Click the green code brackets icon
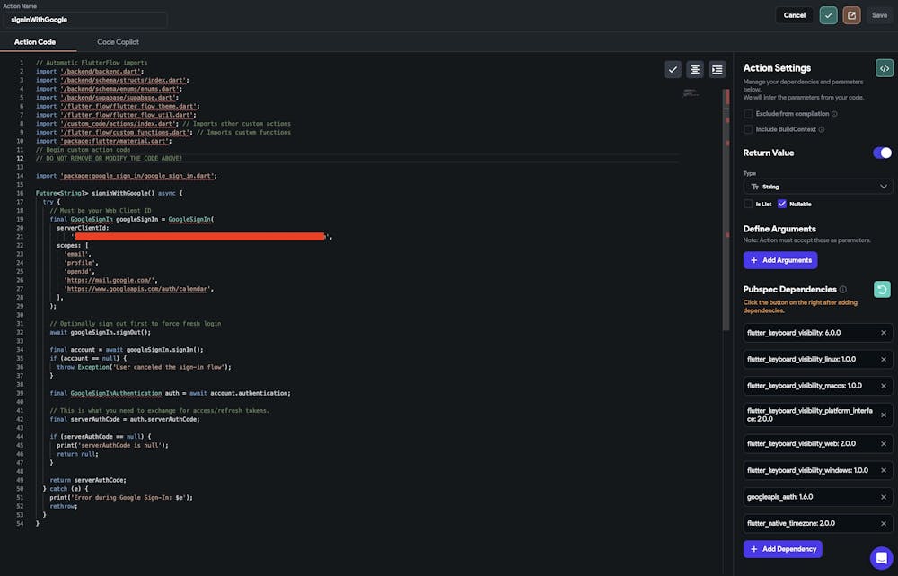This screenshot has width=898, height=576. point(885,68)
